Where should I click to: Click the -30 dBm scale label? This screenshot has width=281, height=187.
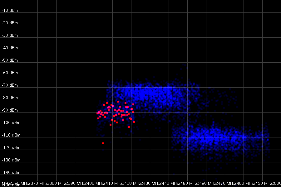click(10, 35)
